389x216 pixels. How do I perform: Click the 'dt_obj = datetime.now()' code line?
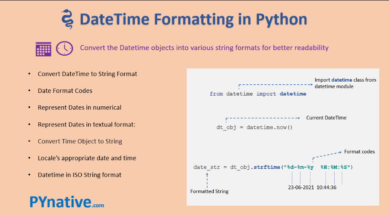coord(255,127)
